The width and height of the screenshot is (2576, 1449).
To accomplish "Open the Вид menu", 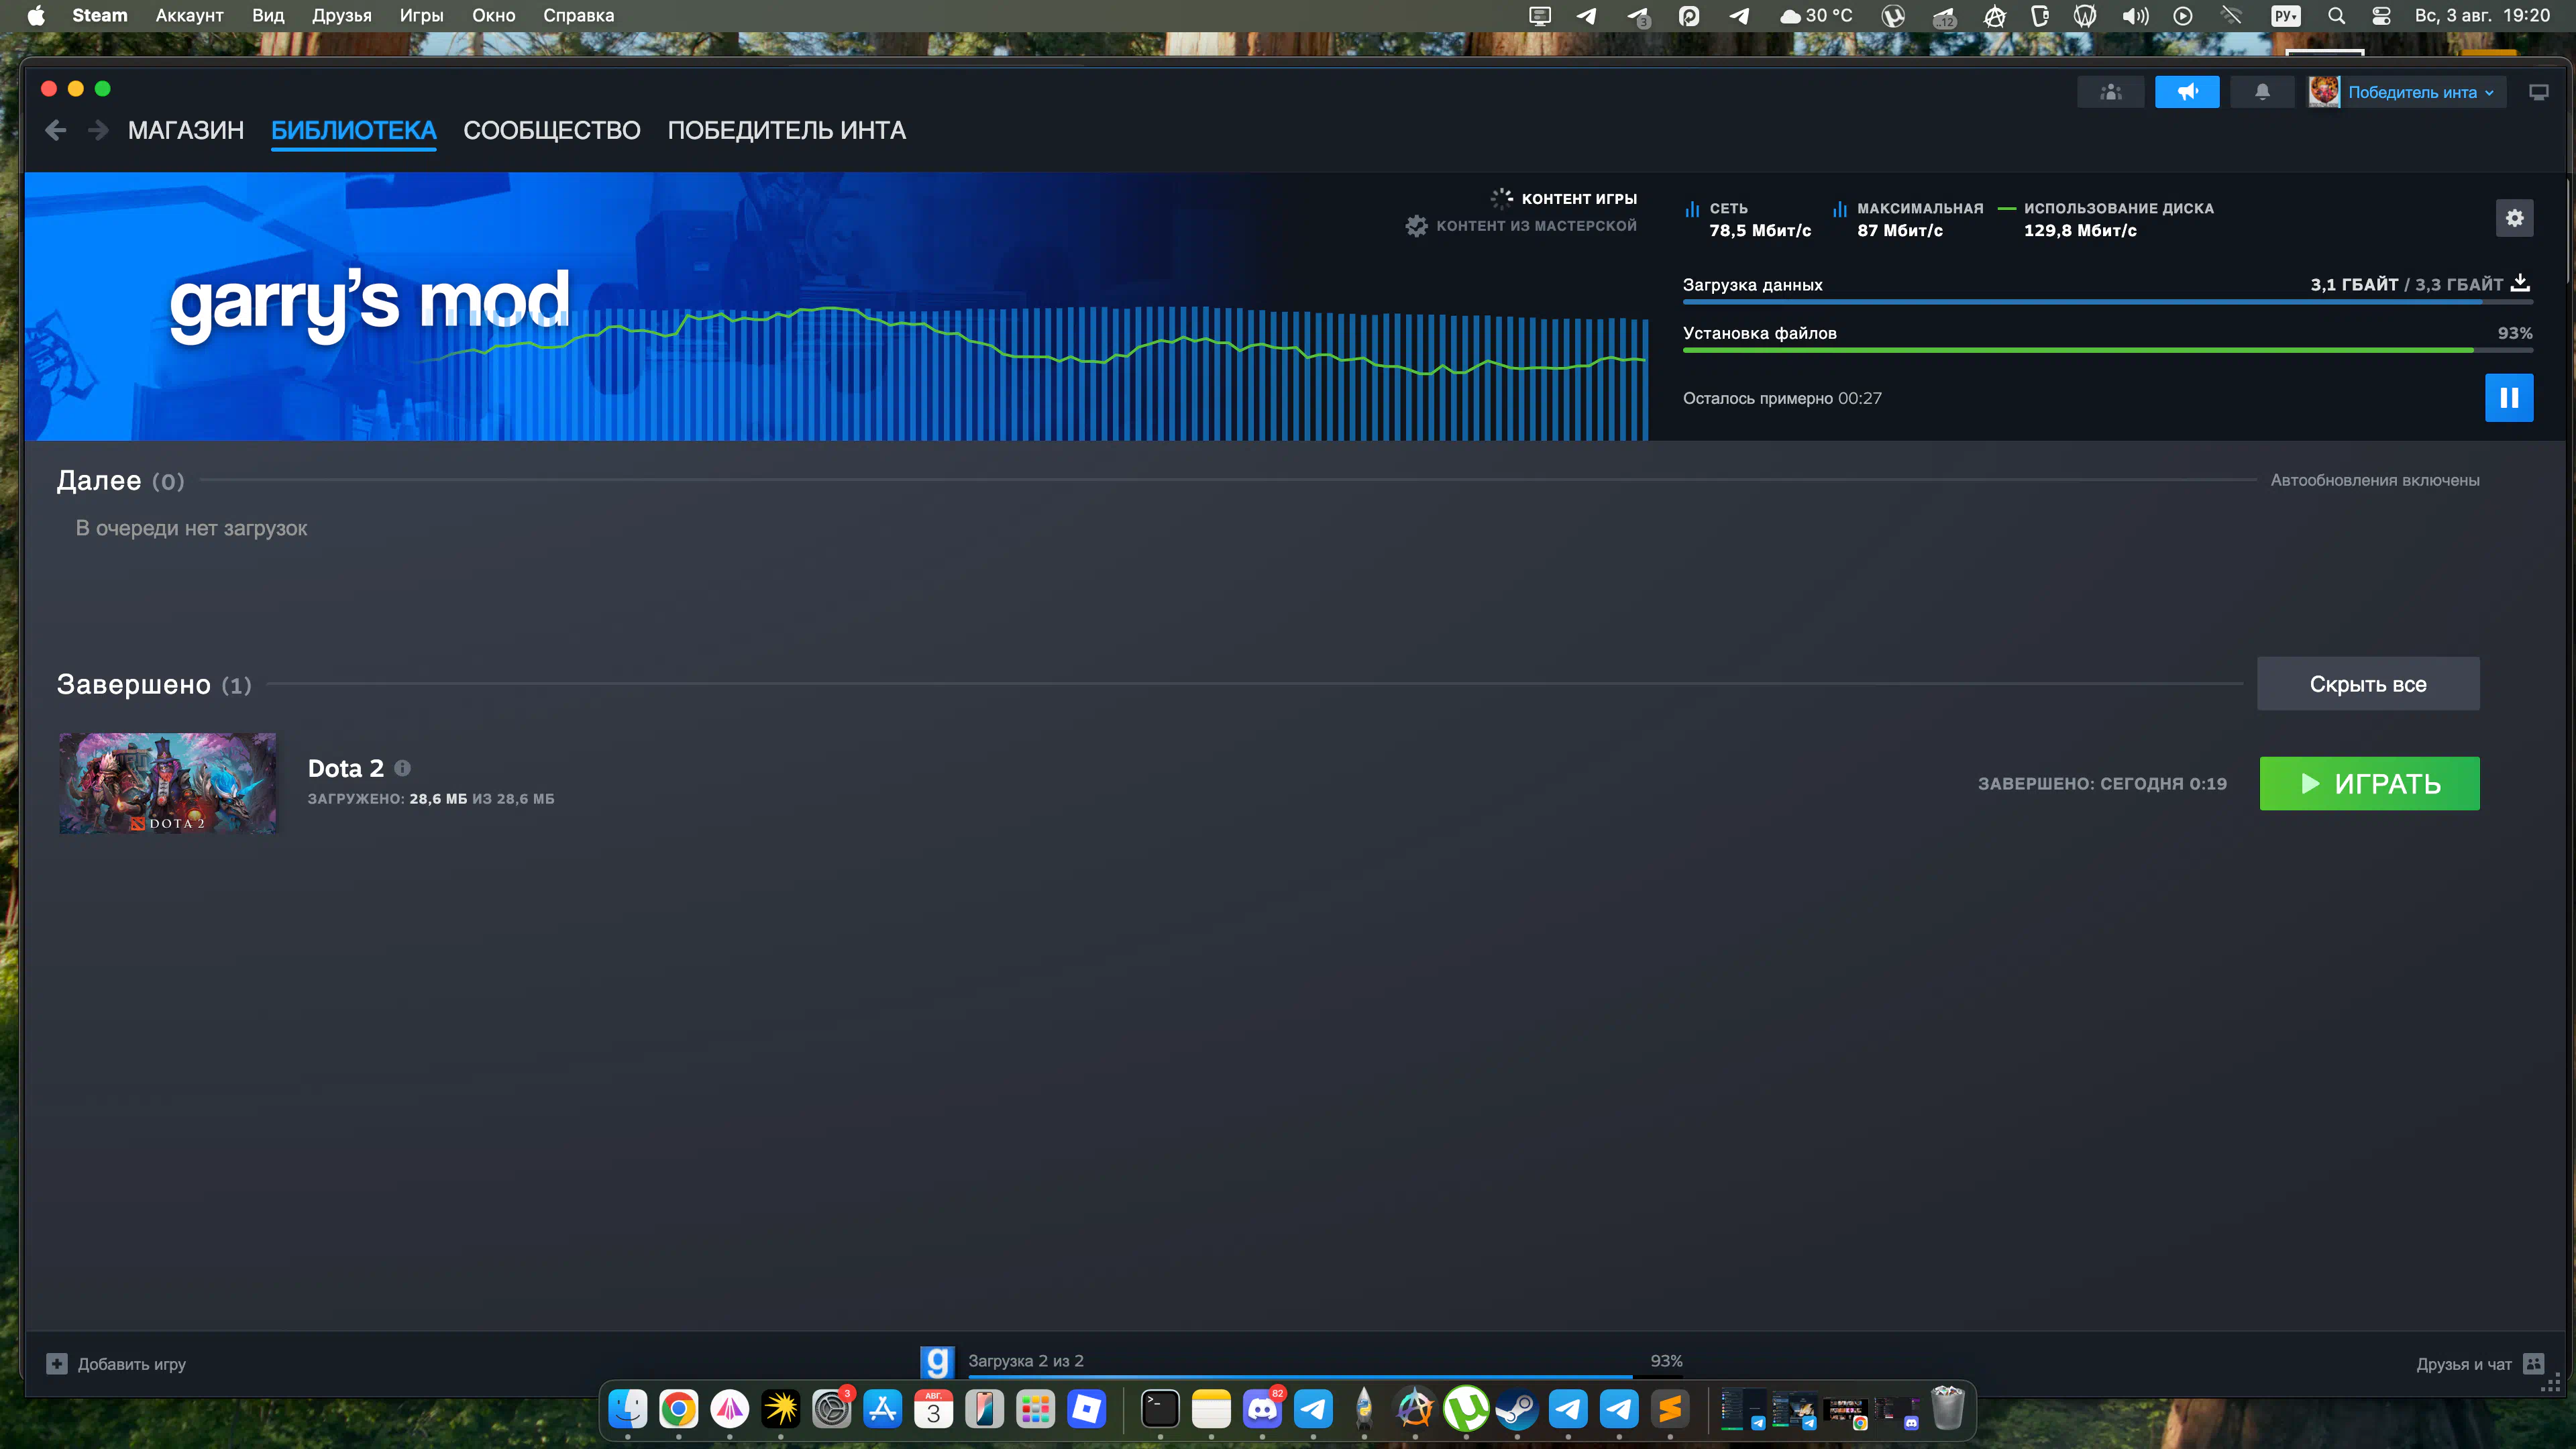I will (x=268, y=16).
